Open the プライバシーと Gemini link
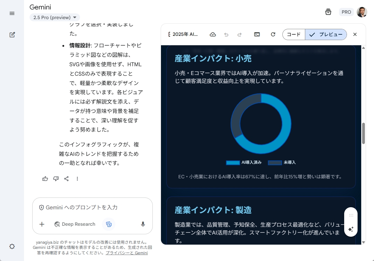 click(127, 252)
